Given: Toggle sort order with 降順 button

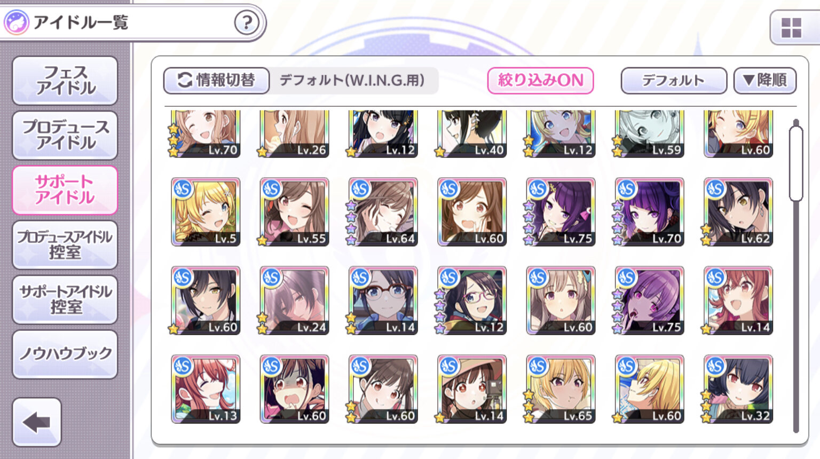Looking at the screenshot, I should (765, 81).
